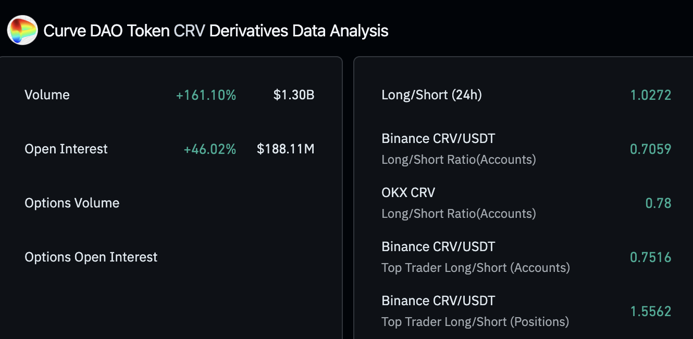Click the 0.78 OKX ratio value
Viewport: 693px width, 339px height.
tap(658, 203)
